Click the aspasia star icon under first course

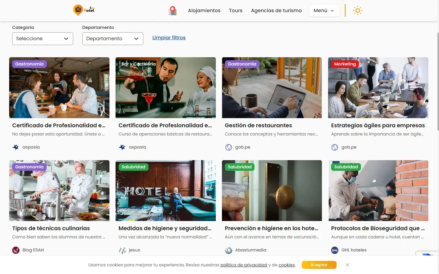click(x=16, y=147)
